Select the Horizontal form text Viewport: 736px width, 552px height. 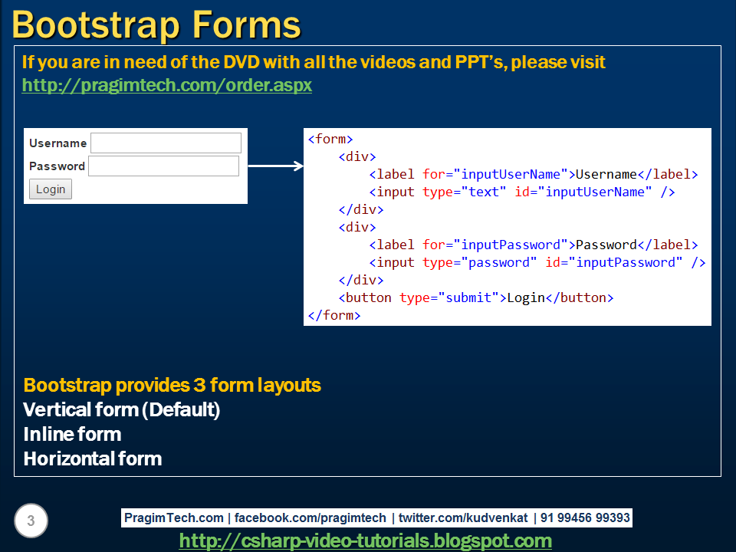92,459
